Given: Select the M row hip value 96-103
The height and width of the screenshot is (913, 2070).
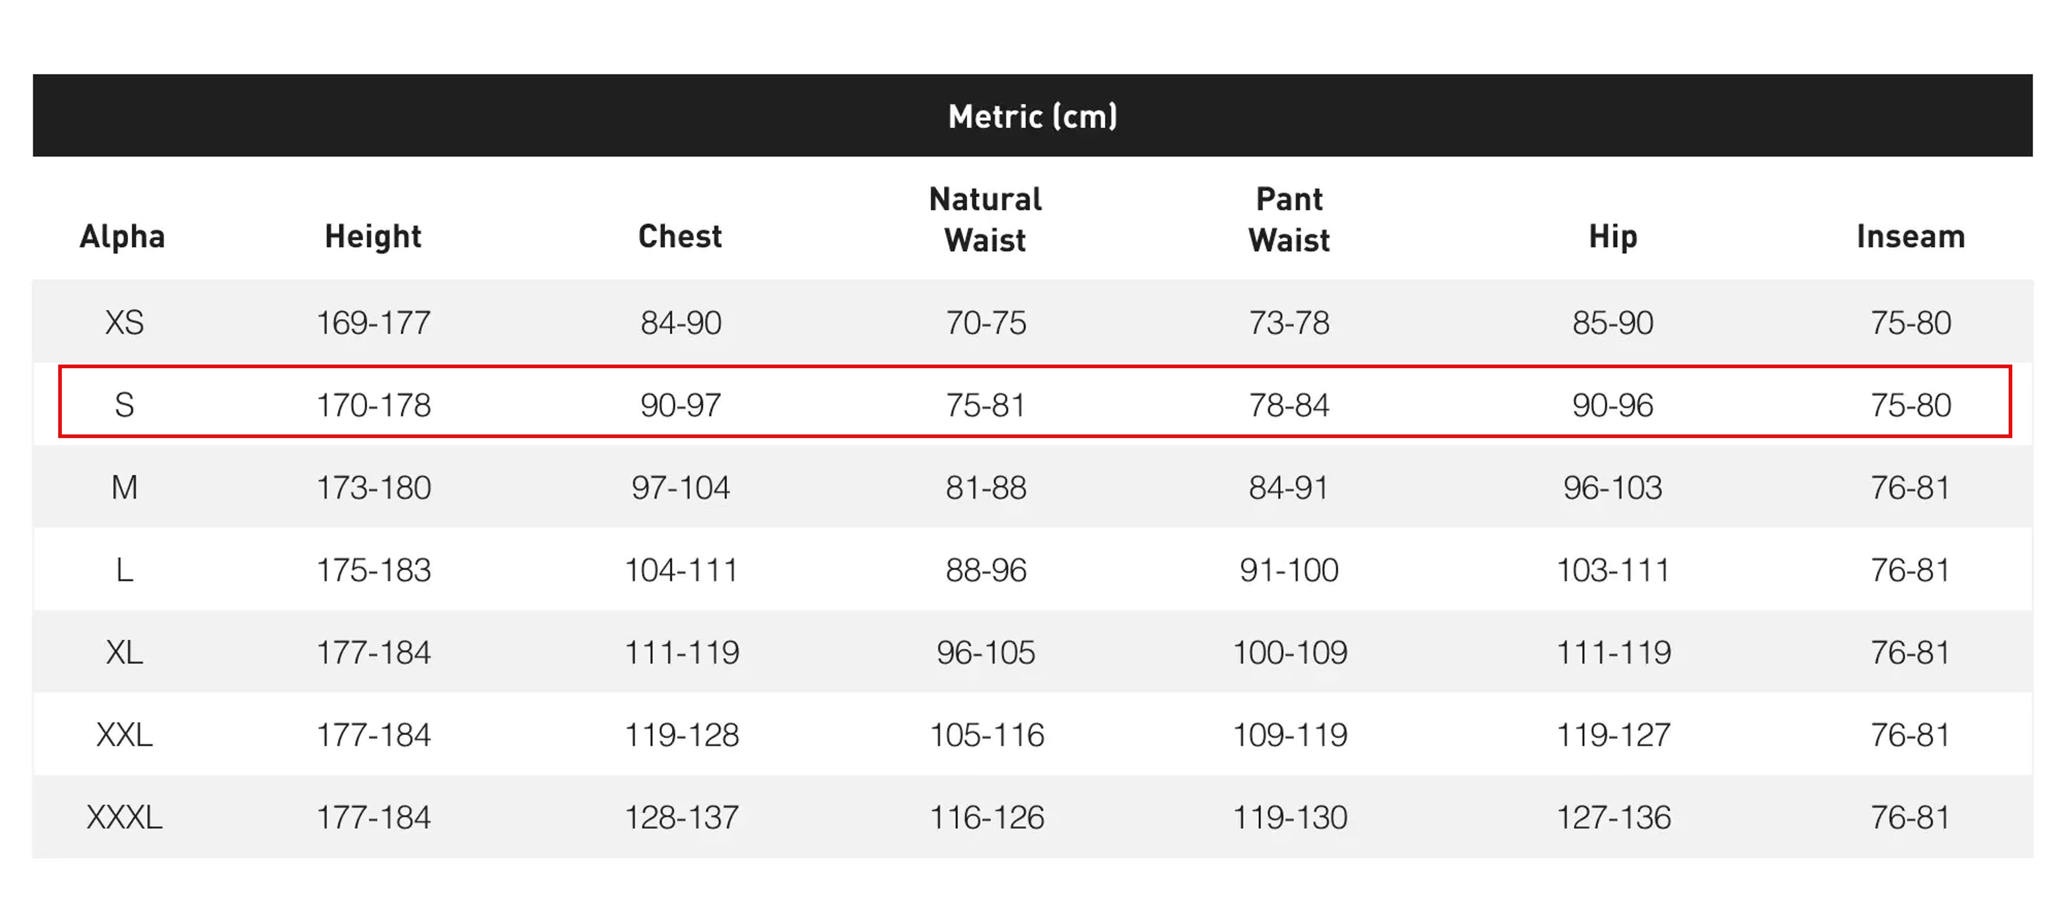Looking at the screenshot, I should point(1613,488).
